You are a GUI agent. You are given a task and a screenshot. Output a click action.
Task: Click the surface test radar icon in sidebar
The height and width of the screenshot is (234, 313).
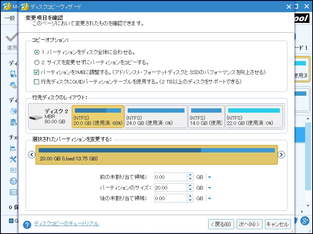13,181
